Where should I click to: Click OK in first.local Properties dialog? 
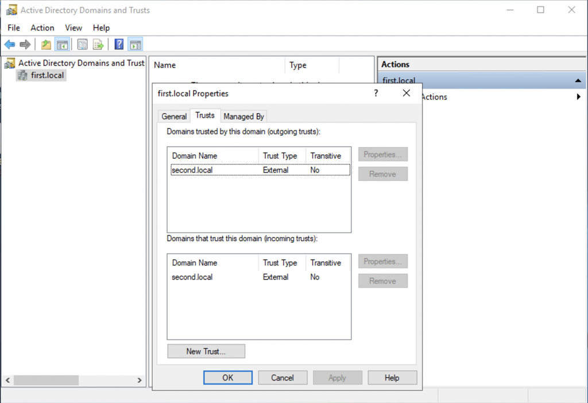[228, 378]
